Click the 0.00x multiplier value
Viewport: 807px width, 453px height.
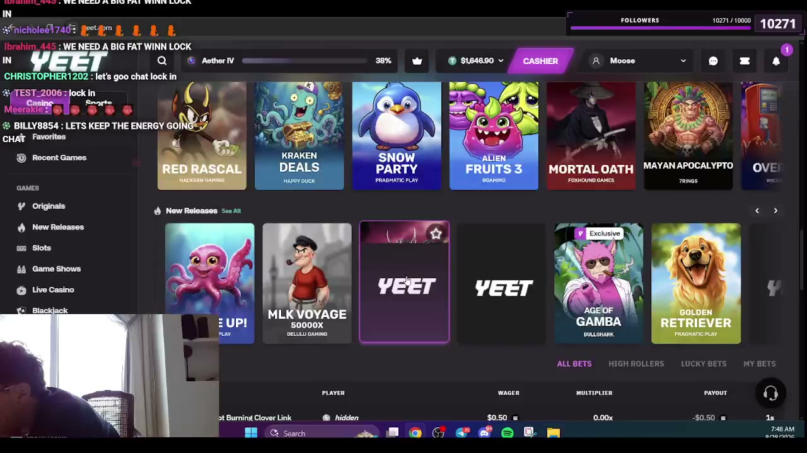[603, 418]
